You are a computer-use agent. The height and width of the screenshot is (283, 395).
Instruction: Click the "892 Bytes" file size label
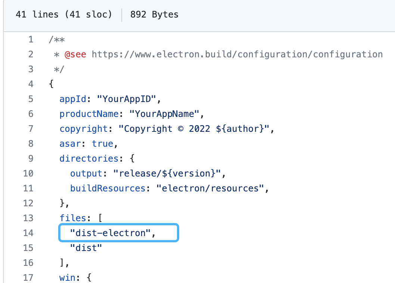[x=154, y=15]
